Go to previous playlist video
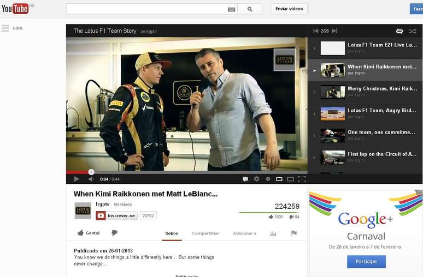This screenshot has height=277, width=423. pos(315,31)
